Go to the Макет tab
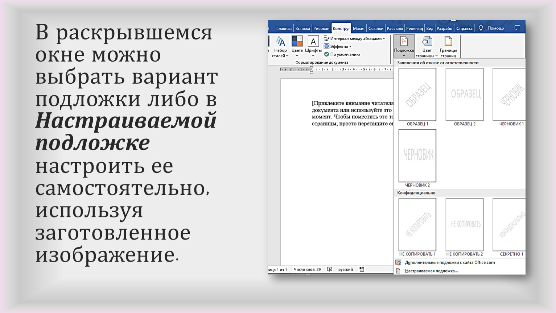 tap(359, 28)
